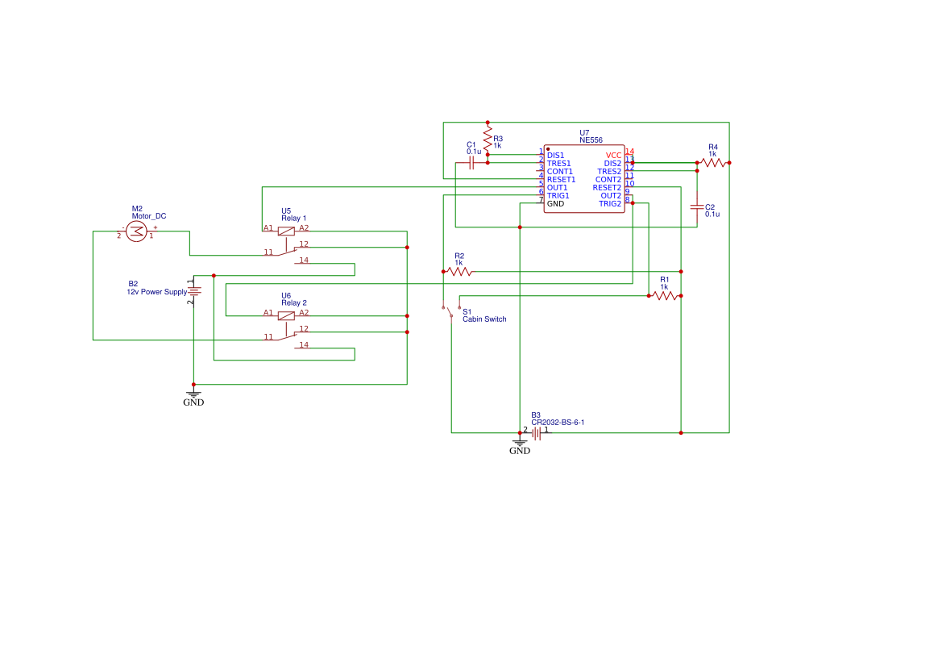Image resolution: width=942 pixels, height=667 pixels.
Task: Click pin number '14' next to VCC
Action: tap(629, 152)
